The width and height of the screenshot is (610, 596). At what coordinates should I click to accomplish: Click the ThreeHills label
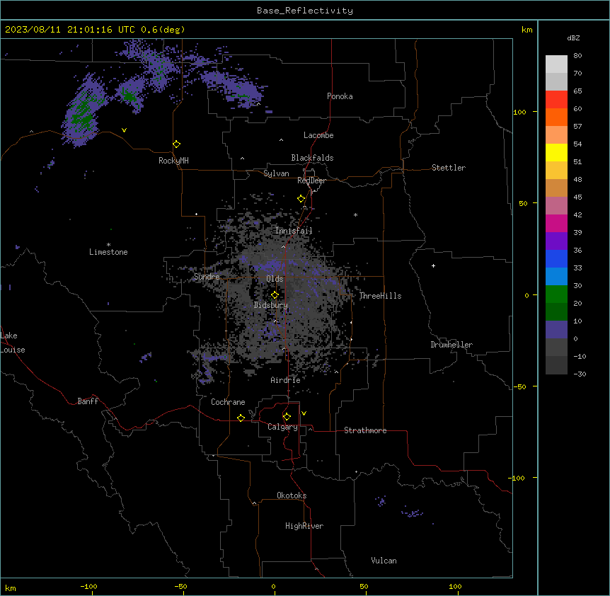click(x=380, y=296)
